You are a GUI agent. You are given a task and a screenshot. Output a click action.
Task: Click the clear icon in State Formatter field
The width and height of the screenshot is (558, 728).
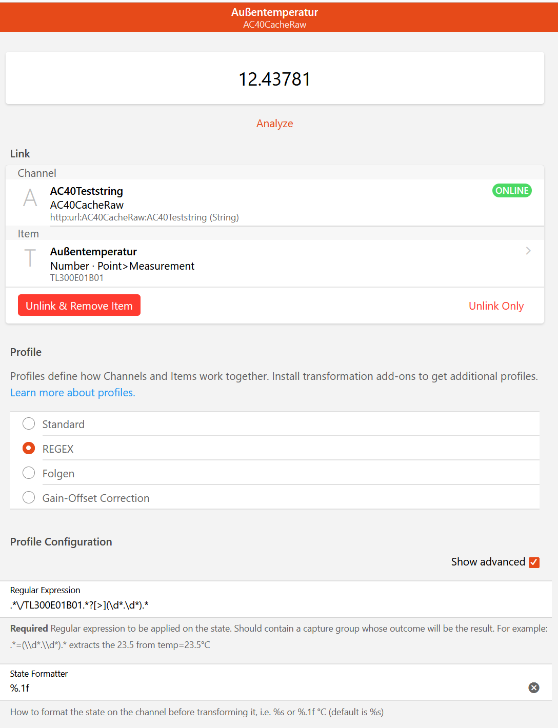click(534, 687)
